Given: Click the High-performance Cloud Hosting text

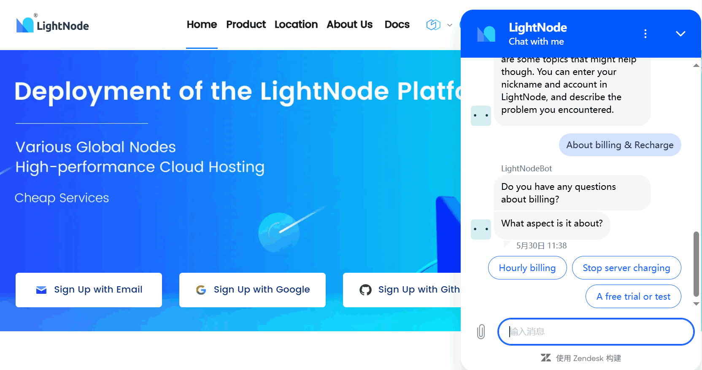Looking at the screenshot, I should tap(140, 167).
